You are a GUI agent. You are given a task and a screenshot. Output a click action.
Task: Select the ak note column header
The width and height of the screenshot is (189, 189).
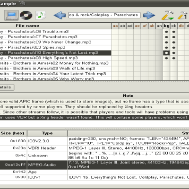pyautogui.click(x=152, y=26)
